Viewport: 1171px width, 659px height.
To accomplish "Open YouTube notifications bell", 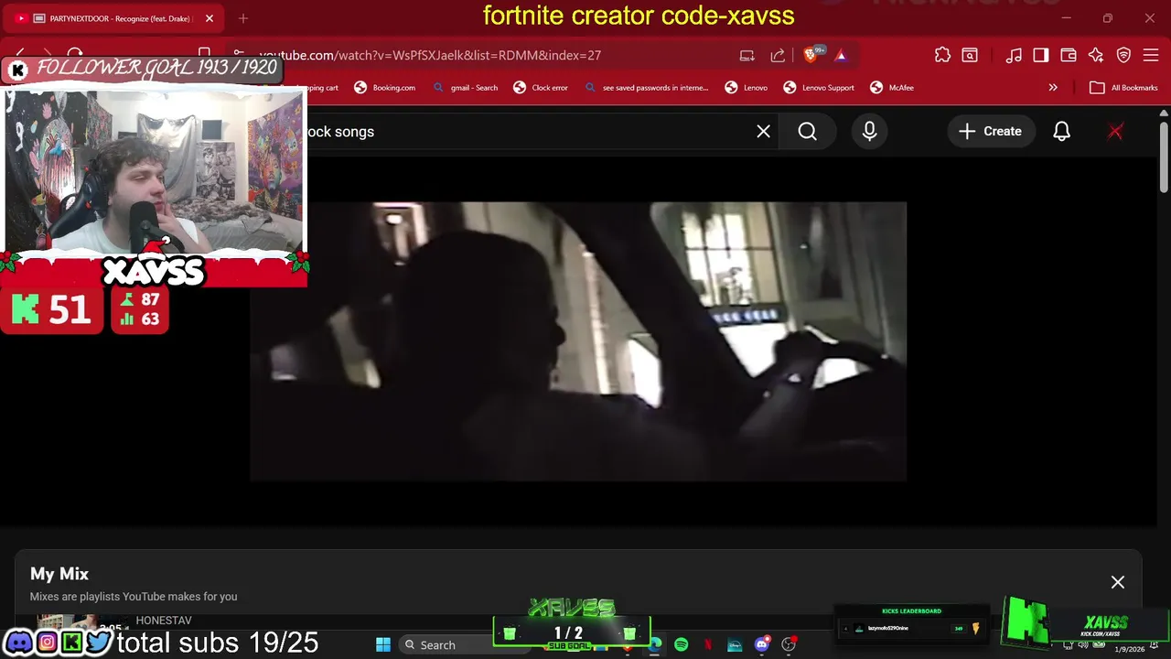I will pos(1061,132).
